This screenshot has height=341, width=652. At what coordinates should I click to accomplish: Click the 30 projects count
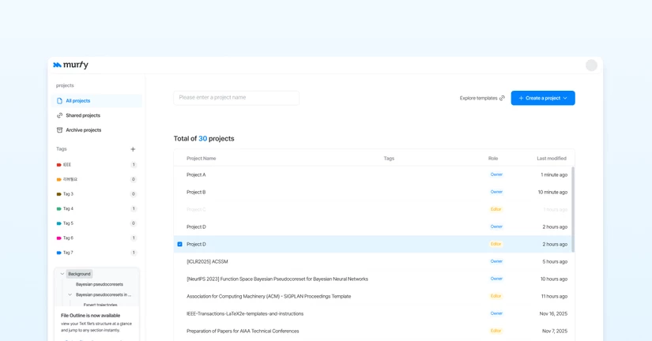pos(202,138)
